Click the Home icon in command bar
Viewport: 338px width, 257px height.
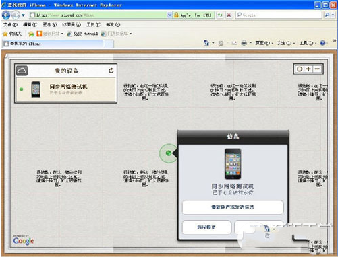coord(206,42)
